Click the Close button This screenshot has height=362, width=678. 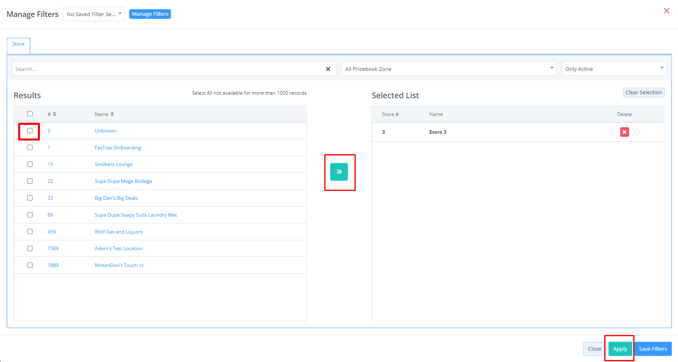(x=595, y=349)
